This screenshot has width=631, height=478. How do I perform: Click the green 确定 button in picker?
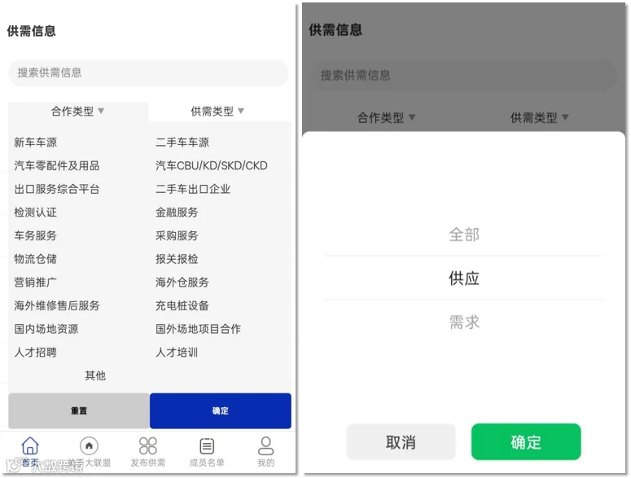coord(526,442)
